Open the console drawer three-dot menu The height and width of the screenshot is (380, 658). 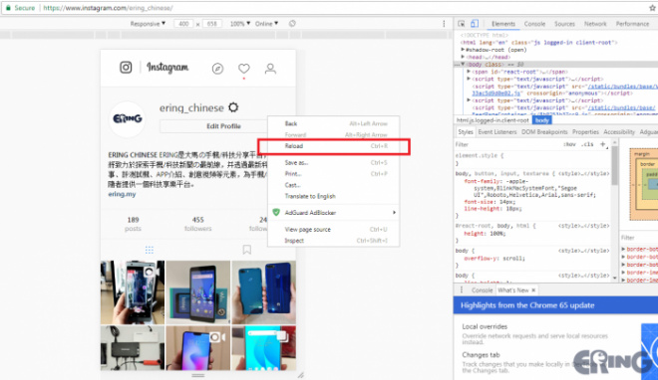pyautogui.click(x=462, y=290)
